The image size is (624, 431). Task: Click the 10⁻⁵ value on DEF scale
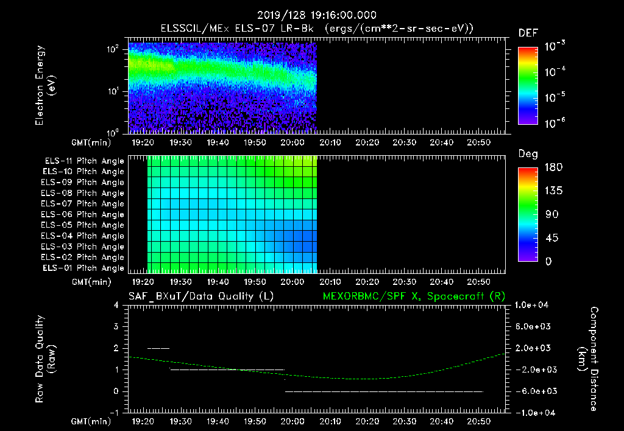pos(555,97)
